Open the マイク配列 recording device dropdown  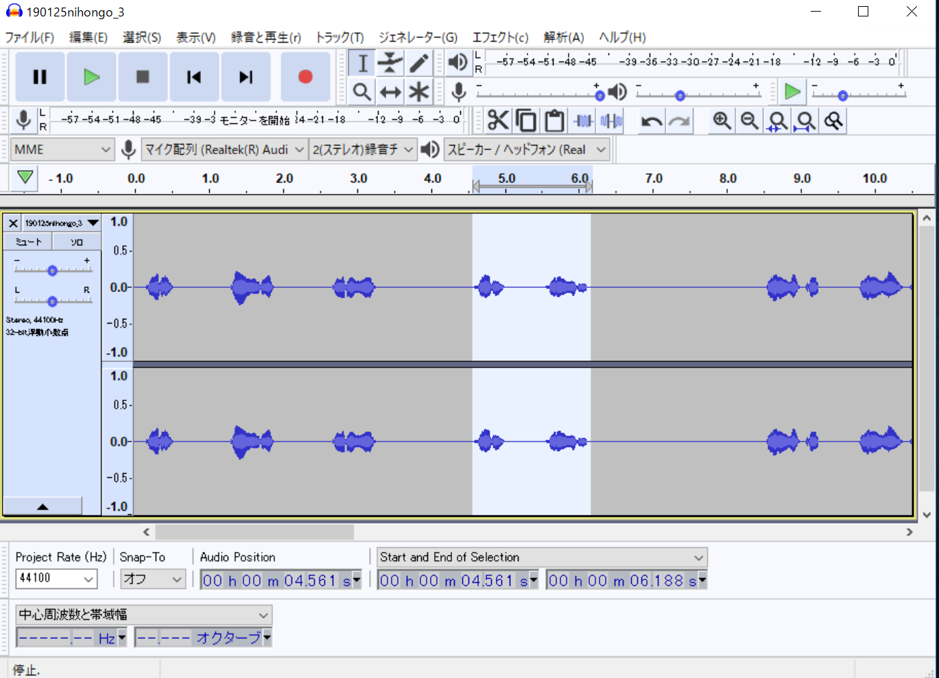click(x=224, y=149)
